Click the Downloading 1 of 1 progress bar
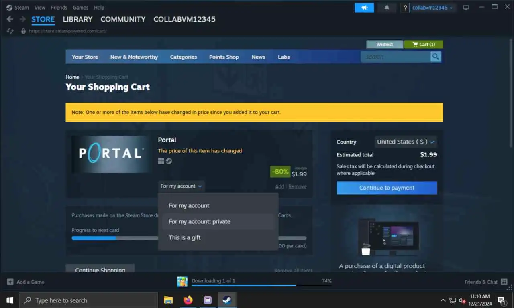This screenshot has height=308, width=514. coord(261,286)
